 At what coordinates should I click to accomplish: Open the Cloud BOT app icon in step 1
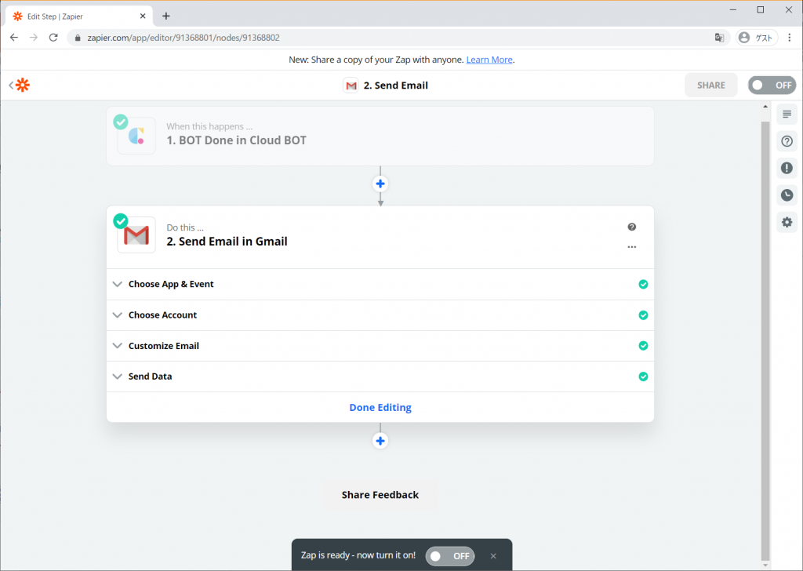[136, 136]
